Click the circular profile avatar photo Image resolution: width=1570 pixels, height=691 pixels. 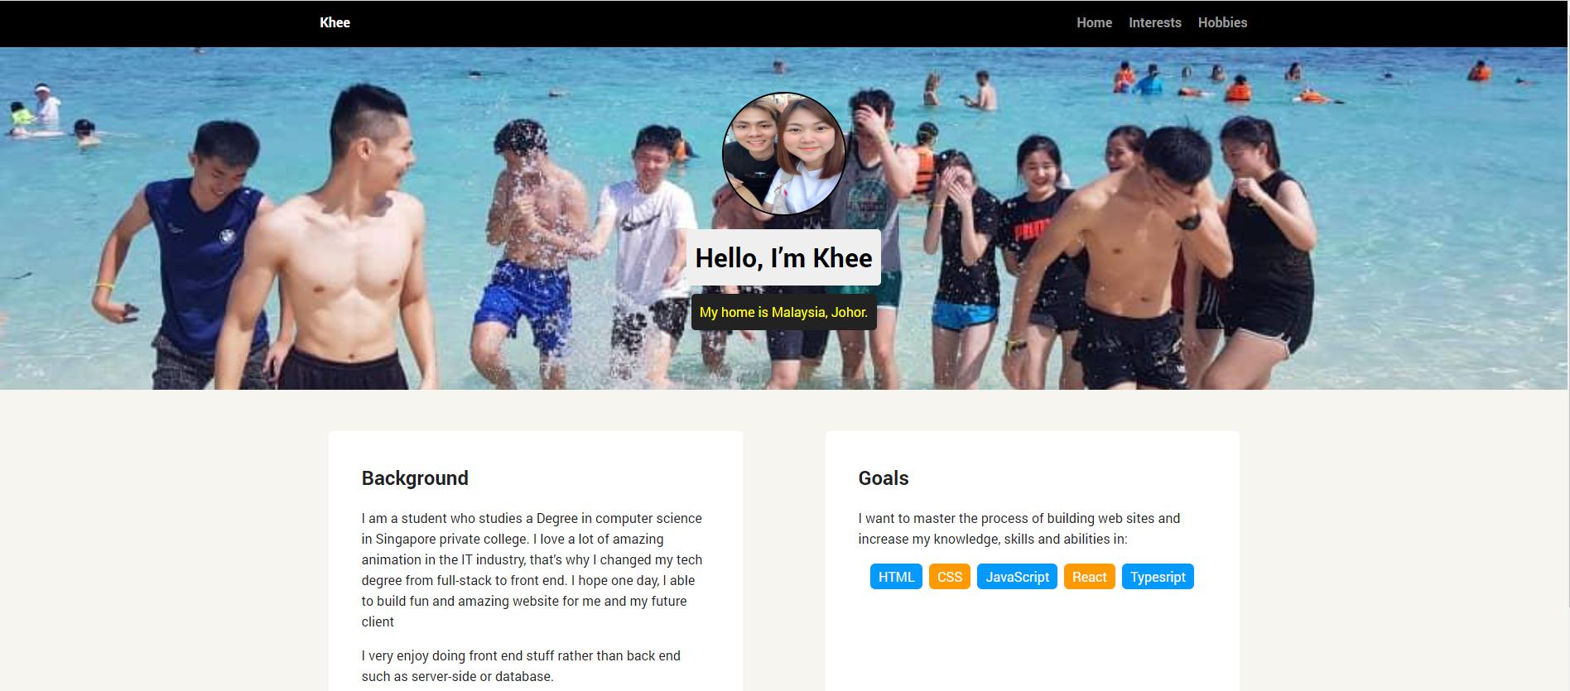point(783,154)
